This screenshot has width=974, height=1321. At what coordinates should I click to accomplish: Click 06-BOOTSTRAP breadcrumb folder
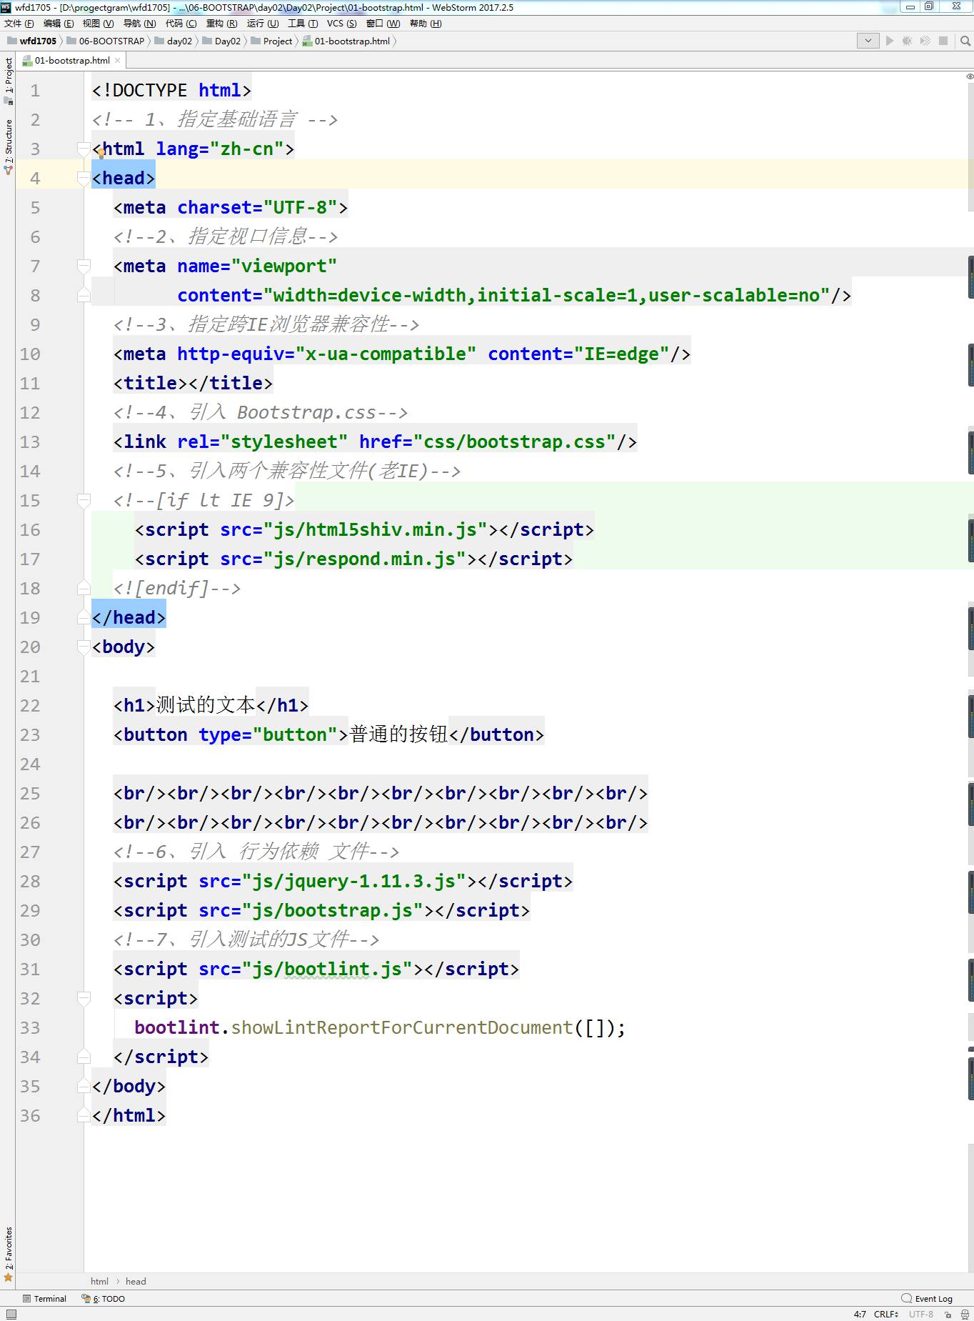(106, 41)
